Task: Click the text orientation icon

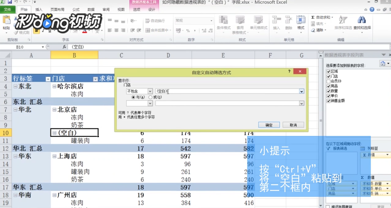Action: (133, 21)
